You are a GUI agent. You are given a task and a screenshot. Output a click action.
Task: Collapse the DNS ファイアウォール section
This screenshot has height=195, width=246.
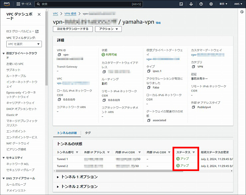[4, 178]
